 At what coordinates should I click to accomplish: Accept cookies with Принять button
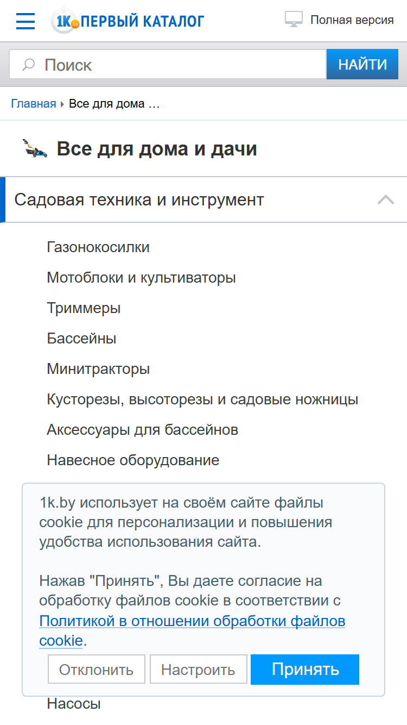coord(305,669)
